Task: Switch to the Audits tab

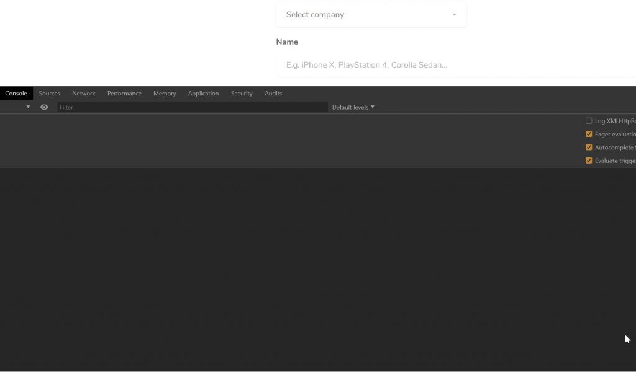Action: point(273,93)
